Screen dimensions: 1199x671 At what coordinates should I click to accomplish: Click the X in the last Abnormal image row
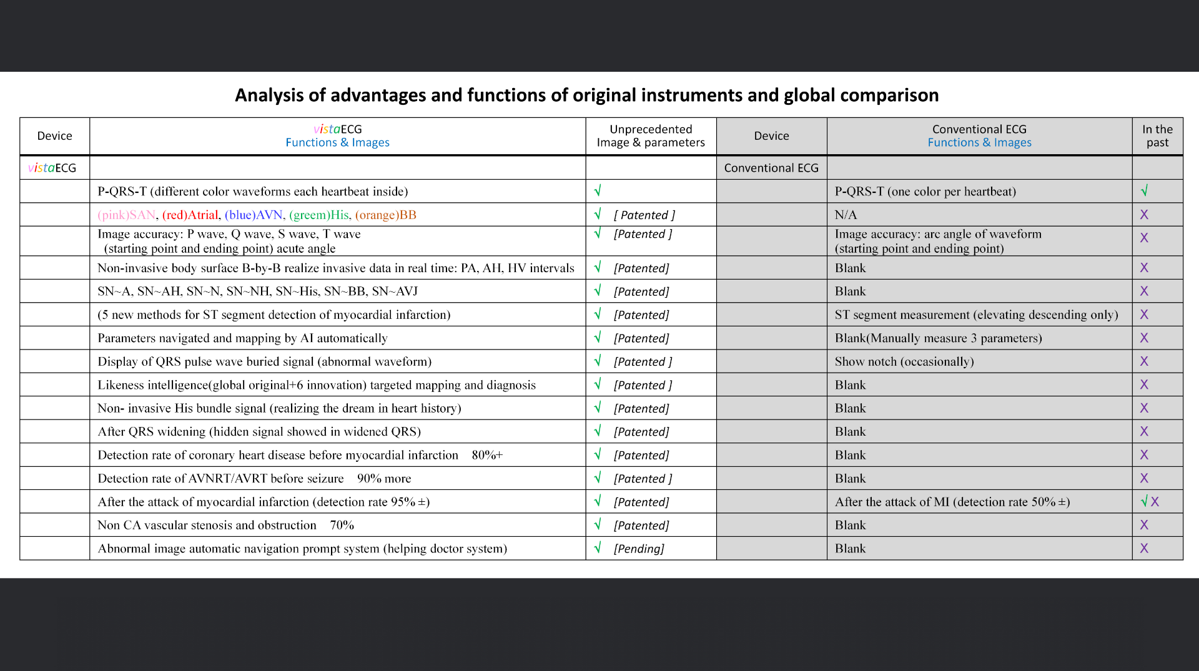[x=1144, y=549]
